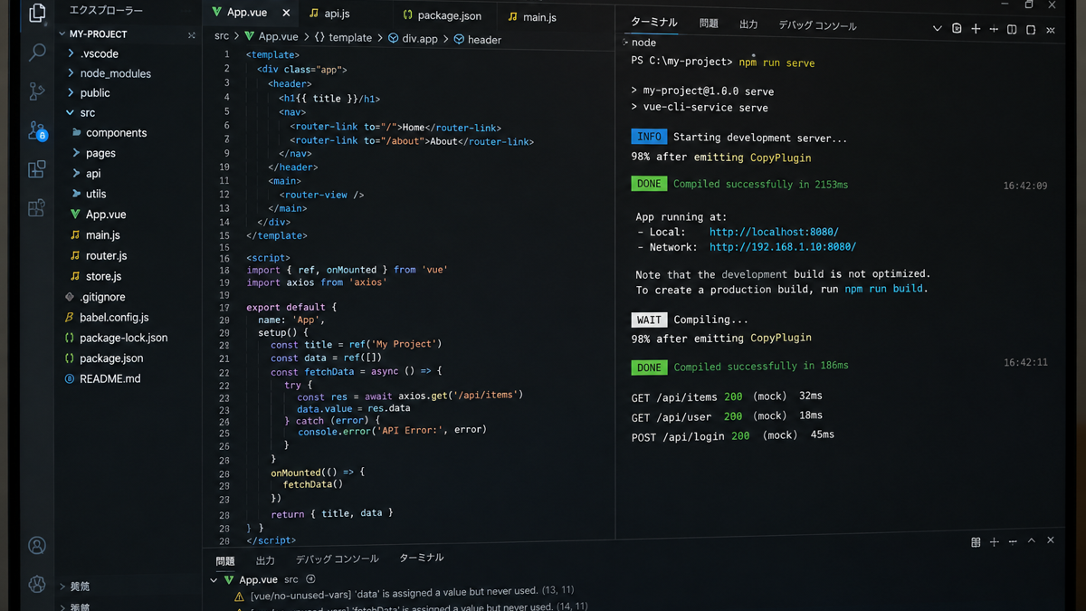Click the plus icon in bottom panel toolbar
This screenshot has width=1086, height=611.
[994, 541]
